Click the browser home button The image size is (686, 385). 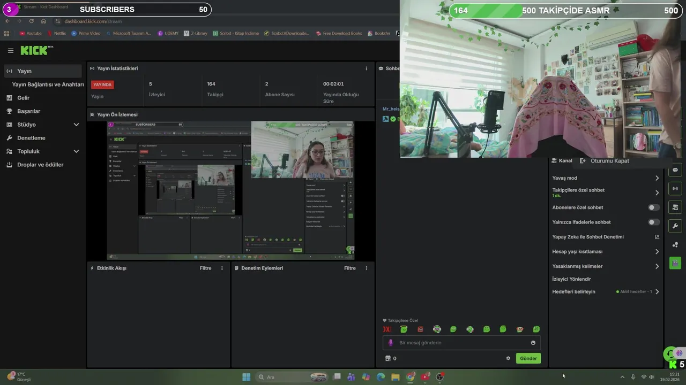(x=43, y=21)
